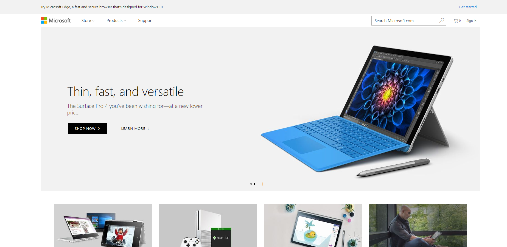Image resolution: width=507 pixels, height=247 pixels.
Task: Click the LEARN MORE link
Action: 135,128
